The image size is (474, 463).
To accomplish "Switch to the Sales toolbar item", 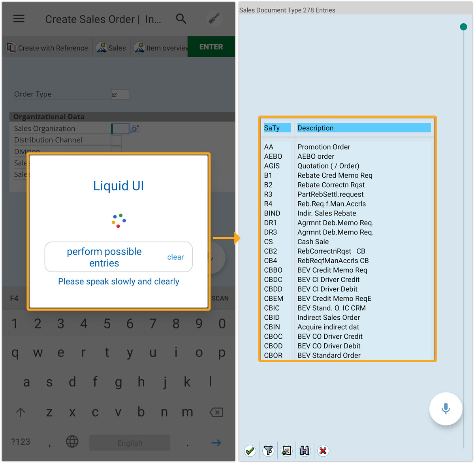I will (x=111, y=48).
